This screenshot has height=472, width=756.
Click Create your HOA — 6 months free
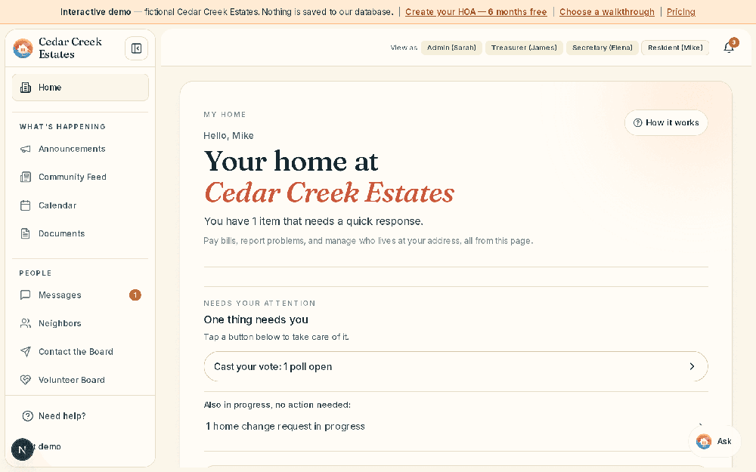pos(476,12)
